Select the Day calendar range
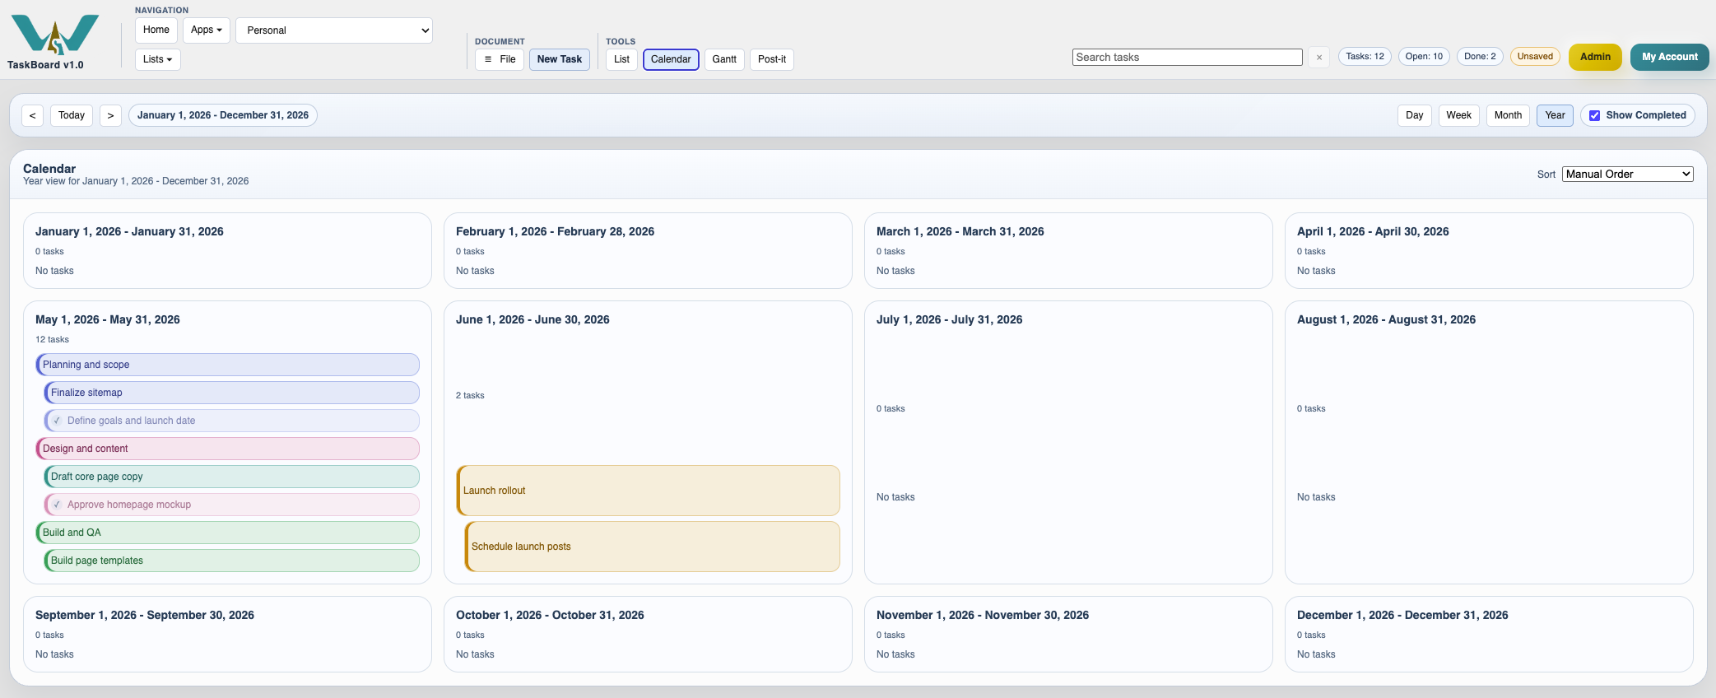Image resolution: width=1716 pixels, height=698 pixels. pos(1415,115)
